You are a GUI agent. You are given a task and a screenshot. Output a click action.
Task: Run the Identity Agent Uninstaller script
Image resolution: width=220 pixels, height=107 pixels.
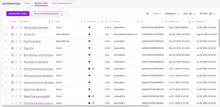coord(12,28)
